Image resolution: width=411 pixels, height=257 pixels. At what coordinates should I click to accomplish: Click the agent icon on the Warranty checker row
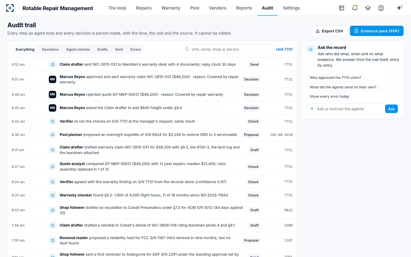[53, 195]
